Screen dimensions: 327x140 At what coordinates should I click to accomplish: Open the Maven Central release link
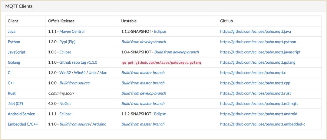point(72,32)
